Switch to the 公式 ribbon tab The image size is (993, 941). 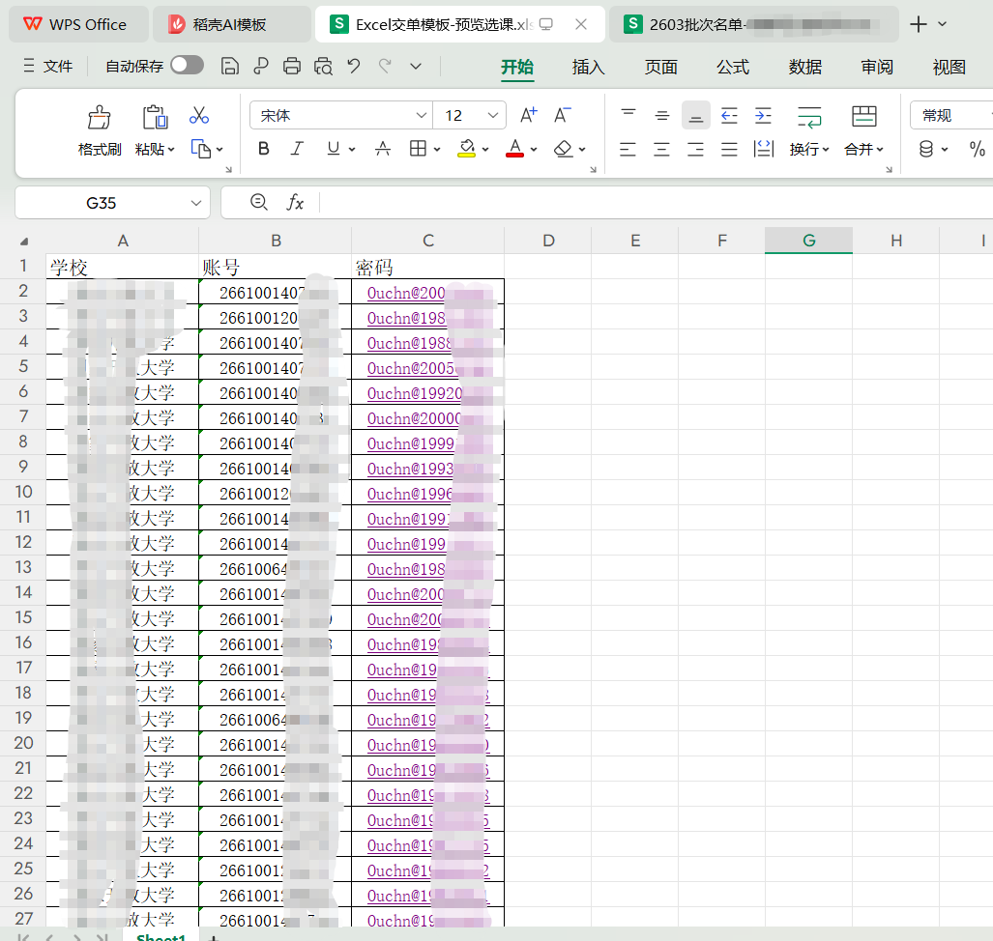point(733,67)
